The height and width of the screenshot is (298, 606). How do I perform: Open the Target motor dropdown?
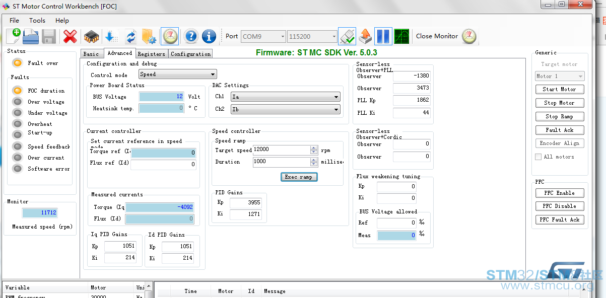pos(560,76)
